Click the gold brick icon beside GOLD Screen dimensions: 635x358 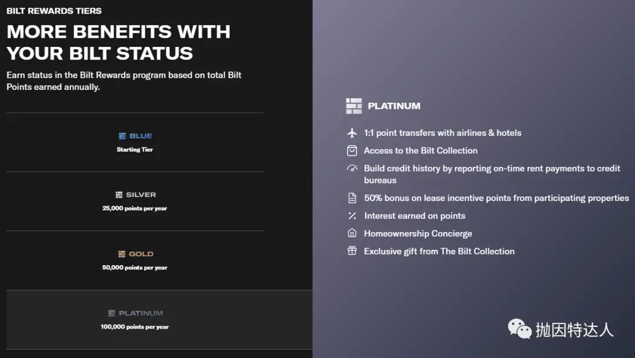coord(122,254)
